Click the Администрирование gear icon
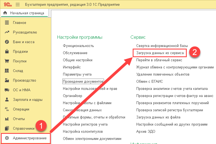 click(7, 138)
